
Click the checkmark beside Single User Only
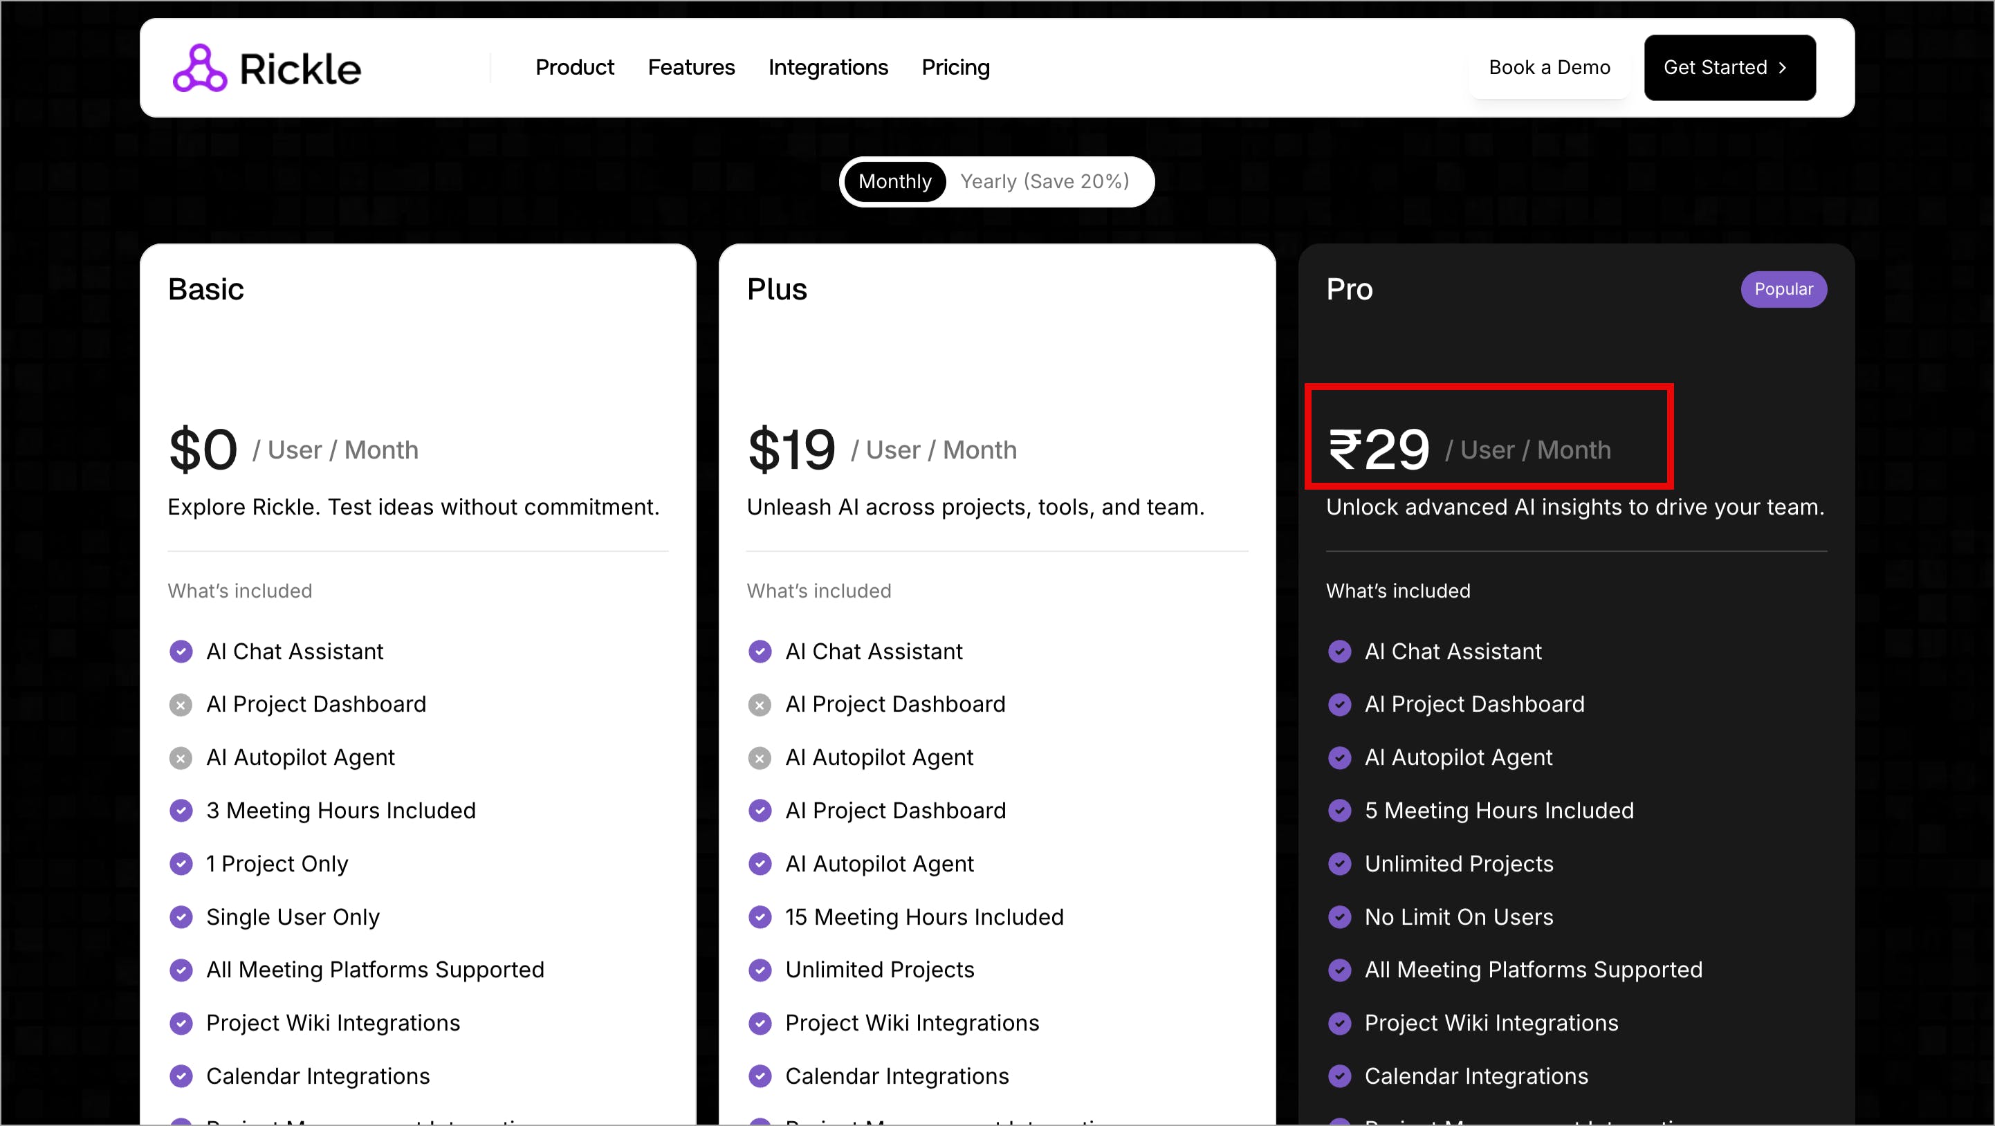[181, 917]
